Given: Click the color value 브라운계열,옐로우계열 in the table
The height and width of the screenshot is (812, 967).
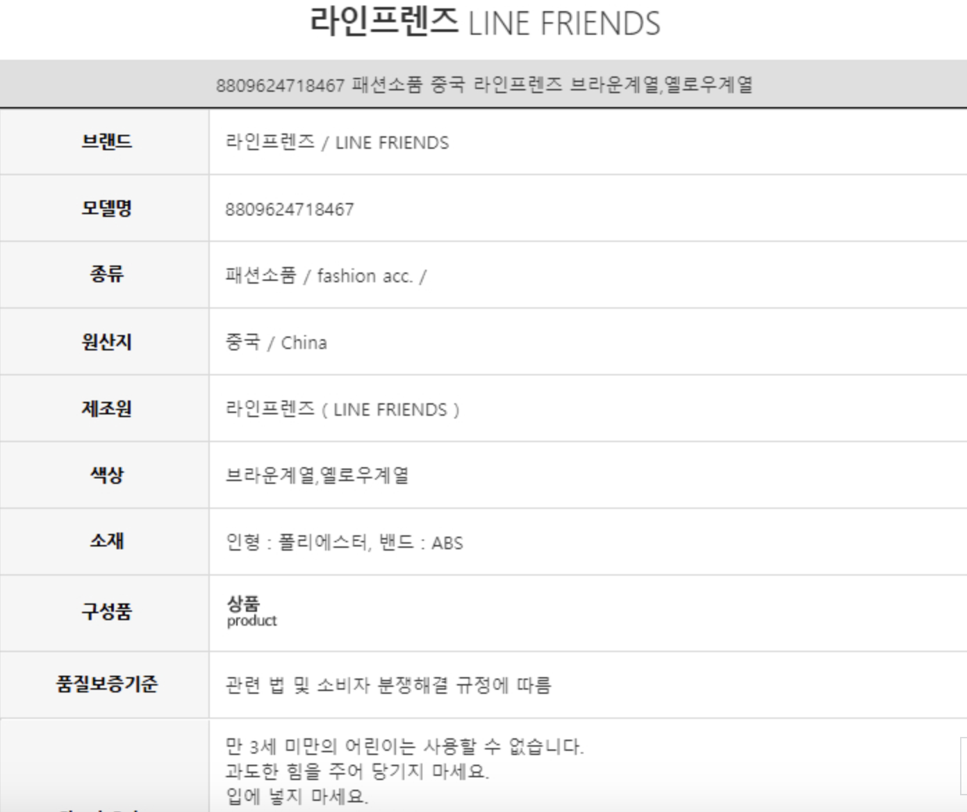Looking at the screenshot, I should [317, 476].
